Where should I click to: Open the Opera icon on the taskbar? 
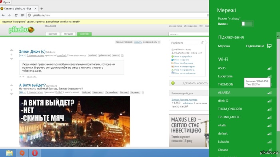point(35,153)
